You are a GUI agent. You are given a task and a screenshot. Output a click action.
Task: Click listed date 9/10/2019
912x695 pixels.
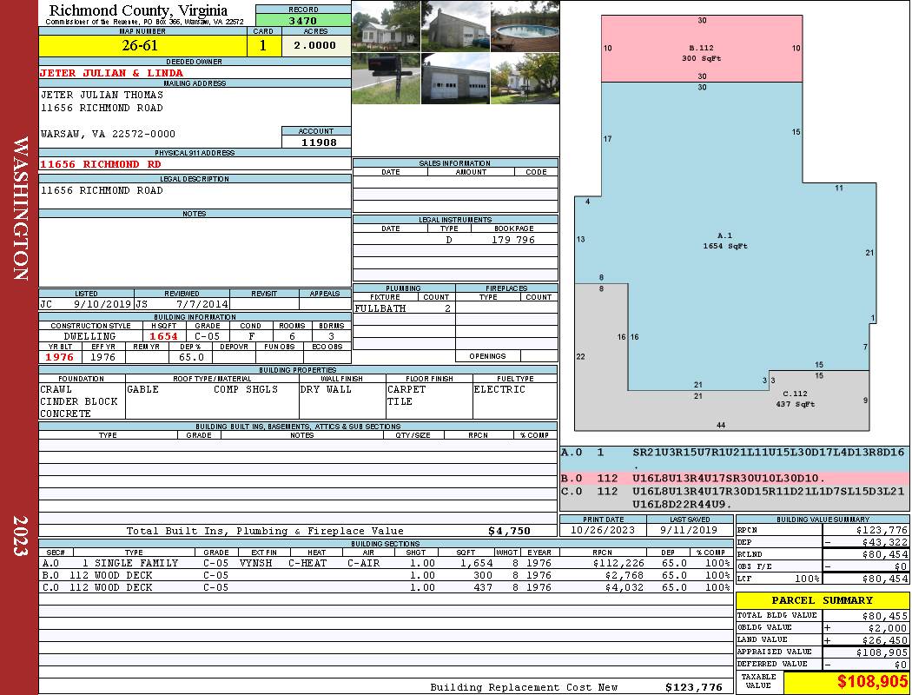(102, 303)
